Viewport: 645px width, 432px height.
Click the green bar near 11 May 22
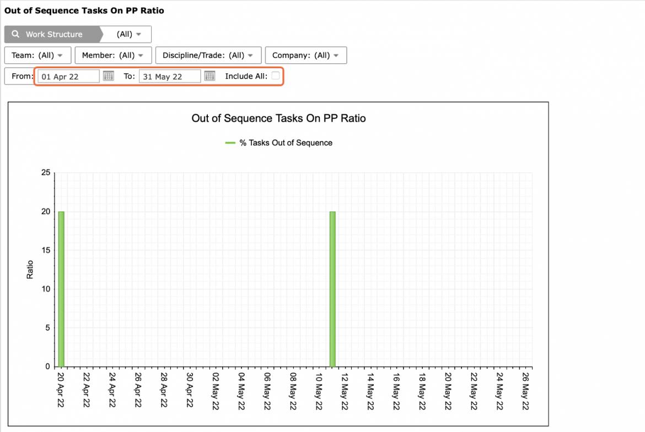tap(332, 289)
